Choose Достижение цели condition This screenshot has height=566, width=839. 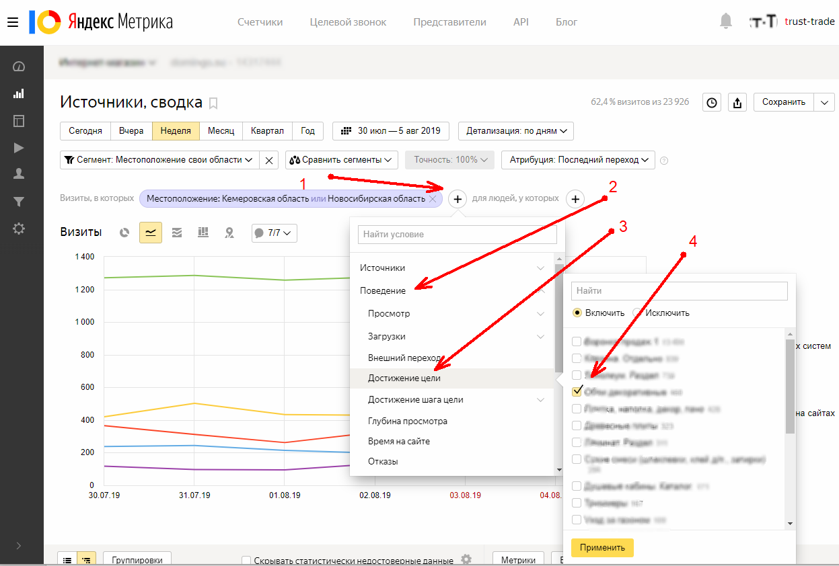point(453,378)
